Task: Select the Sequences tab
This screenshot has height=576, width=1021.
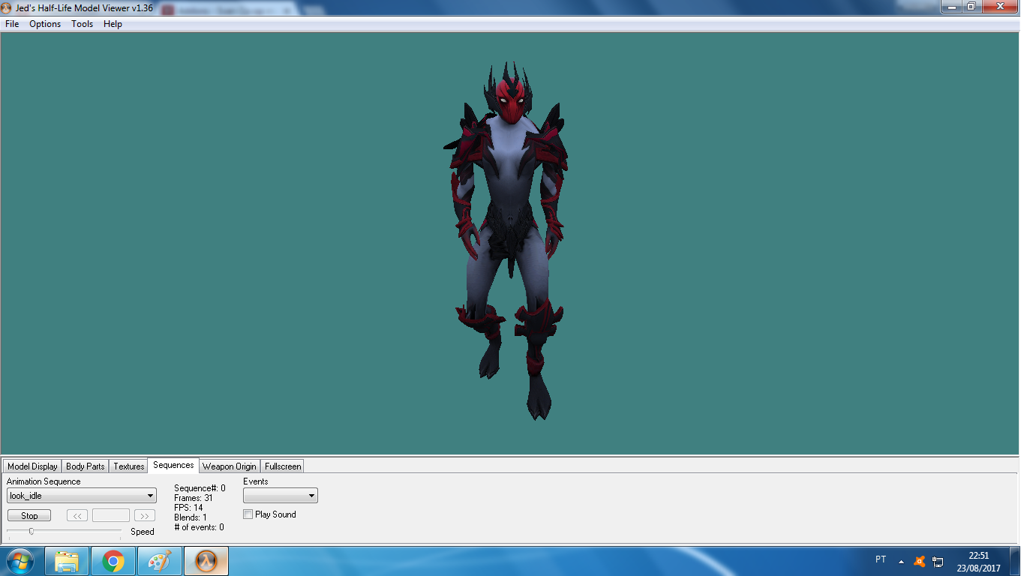Action: [x=173, y=465]
